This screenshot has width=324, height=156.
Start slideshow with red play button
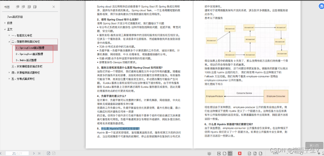(240, 153)
